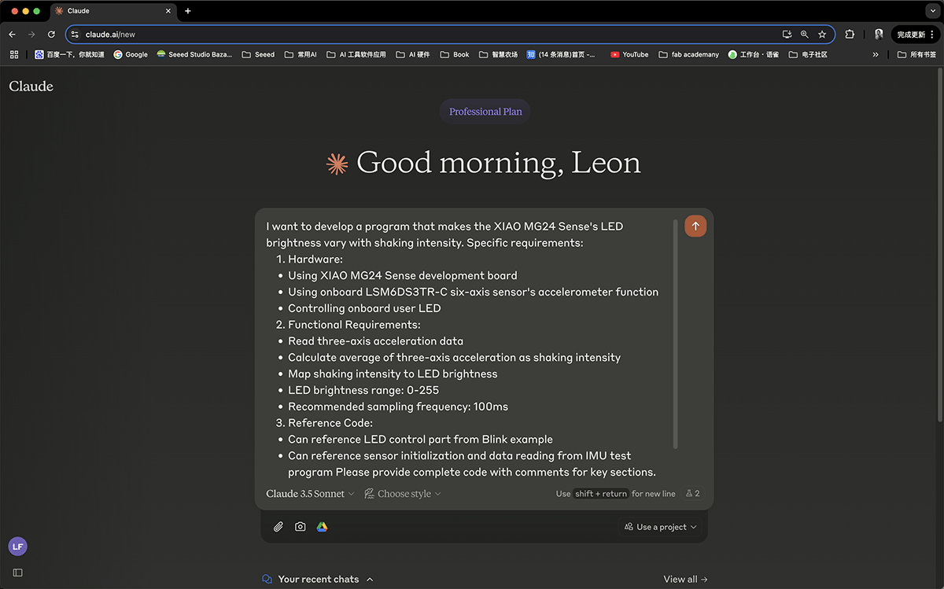
Task: Open the Google bookmark
Action: point(131,54)
